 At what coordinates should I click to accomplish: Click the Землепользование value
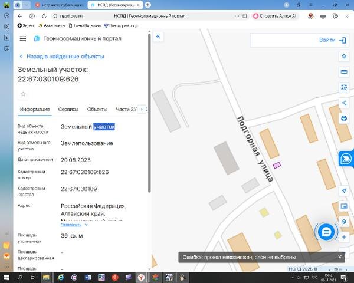pos(87,143)
